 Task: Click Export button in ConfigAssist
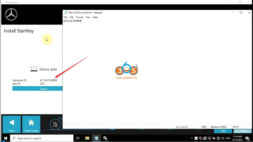pyautogui.click(x=37, y=89)
